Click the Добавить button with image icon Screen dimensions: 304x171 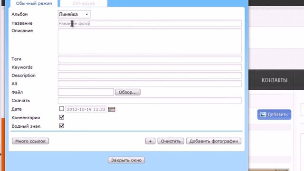274,114
